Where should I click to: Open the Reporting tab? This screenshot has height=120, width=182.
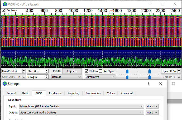tap(74, 93)
